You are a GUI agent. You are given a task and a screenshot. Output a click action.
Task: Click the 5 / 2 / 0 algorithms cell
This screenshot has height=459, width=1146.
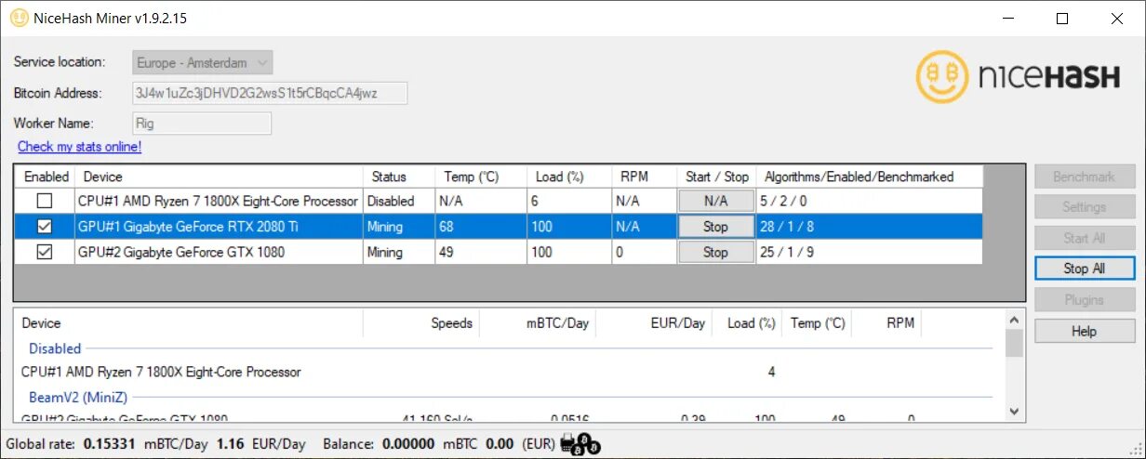coord(869,201)
